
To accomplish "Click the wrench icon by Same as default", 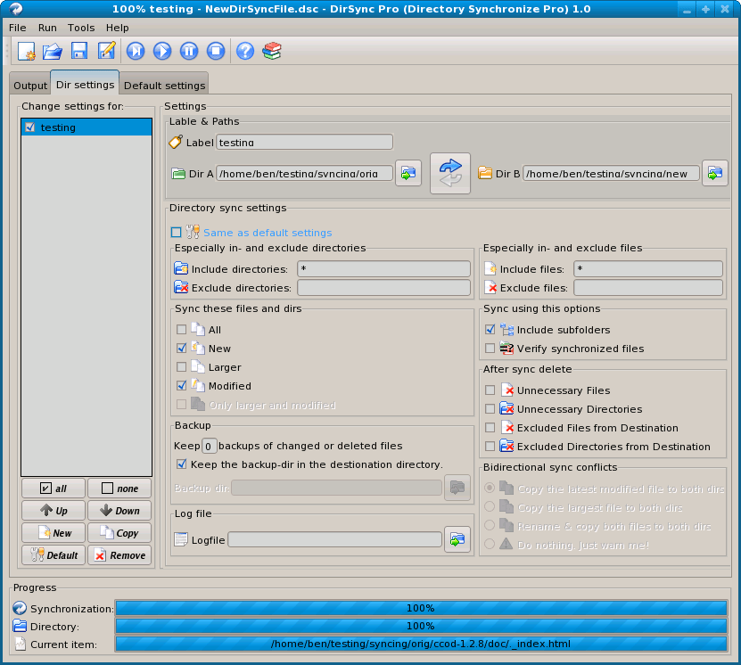I will click(x=193, y=232).
